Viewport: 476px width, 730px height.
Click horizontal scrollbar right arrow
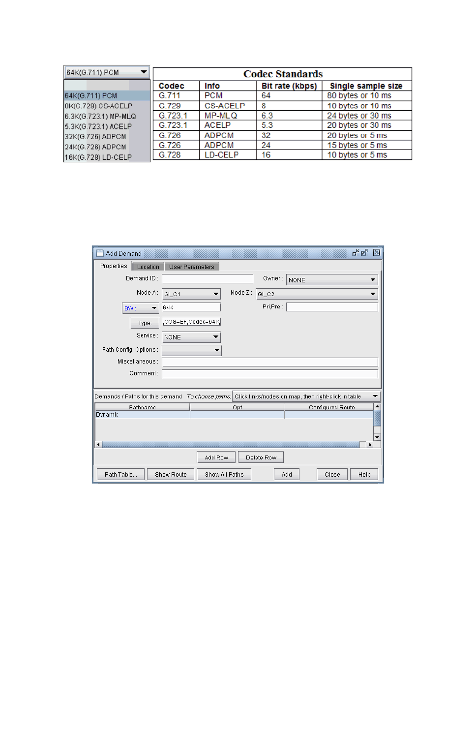(370, 445)
